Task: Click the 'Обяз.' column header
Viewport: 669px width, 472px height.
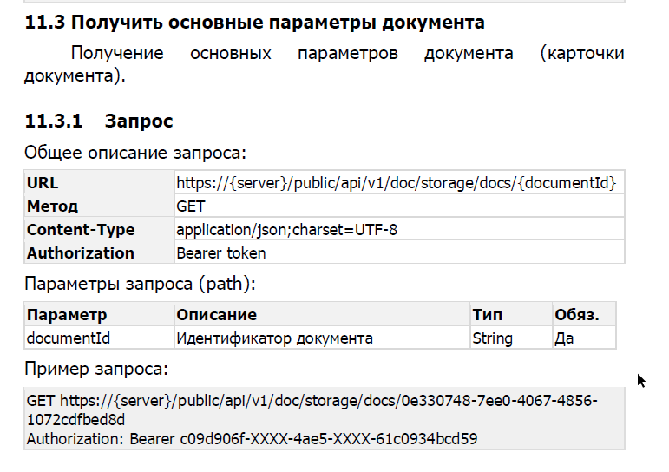Action: click(x=576, y=314)
